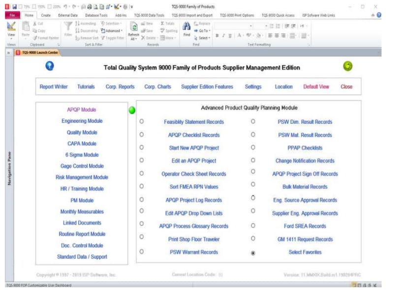Click the Default View link
This screenshot has height=290, width=405.
pyautogui.click(x=316, y=87)
